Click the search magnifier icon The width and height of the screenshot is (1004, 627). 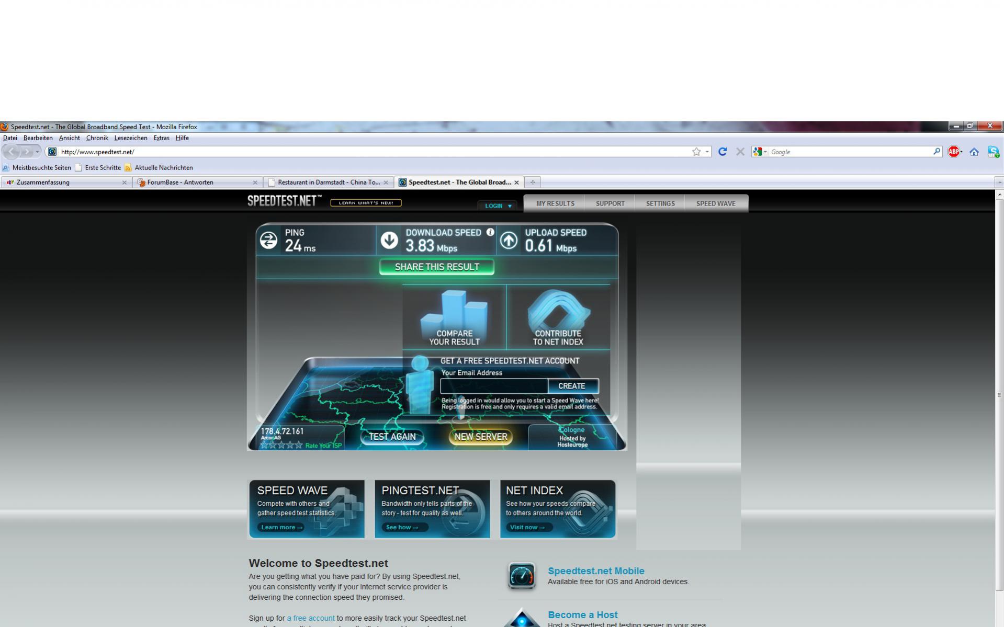pyautogui.click(x=937, y=152)
